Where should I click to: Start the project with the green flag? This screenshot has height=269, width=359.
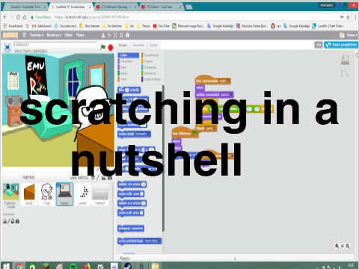pos(102,47)
